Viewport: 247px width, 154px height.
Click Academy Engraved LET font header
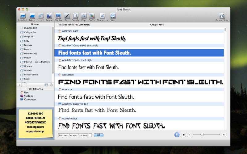139,104
